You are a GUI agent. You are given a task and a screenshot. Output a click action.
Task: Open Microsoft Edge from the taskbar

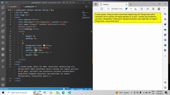pos(63,93)
